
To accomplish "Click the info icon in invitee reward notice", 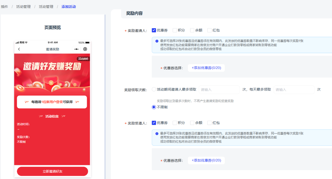I will [157, 134].
